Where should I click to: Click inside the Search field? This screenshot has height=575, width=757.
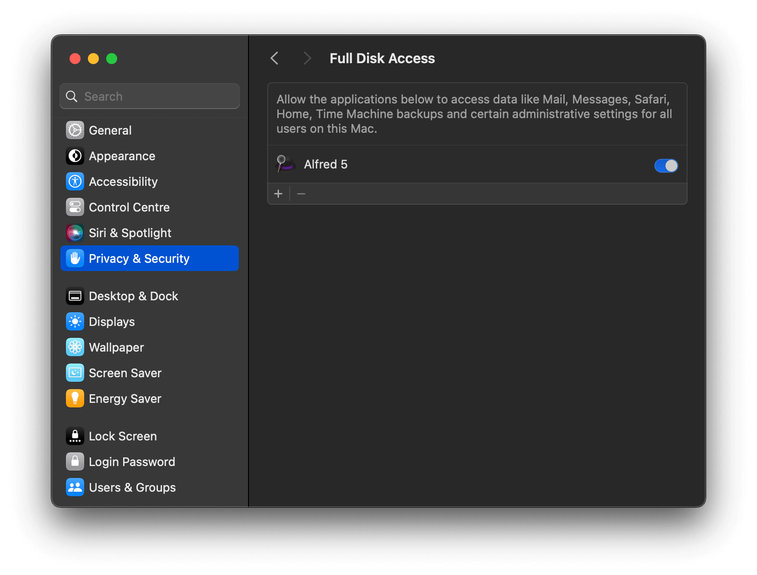(149, 96)
